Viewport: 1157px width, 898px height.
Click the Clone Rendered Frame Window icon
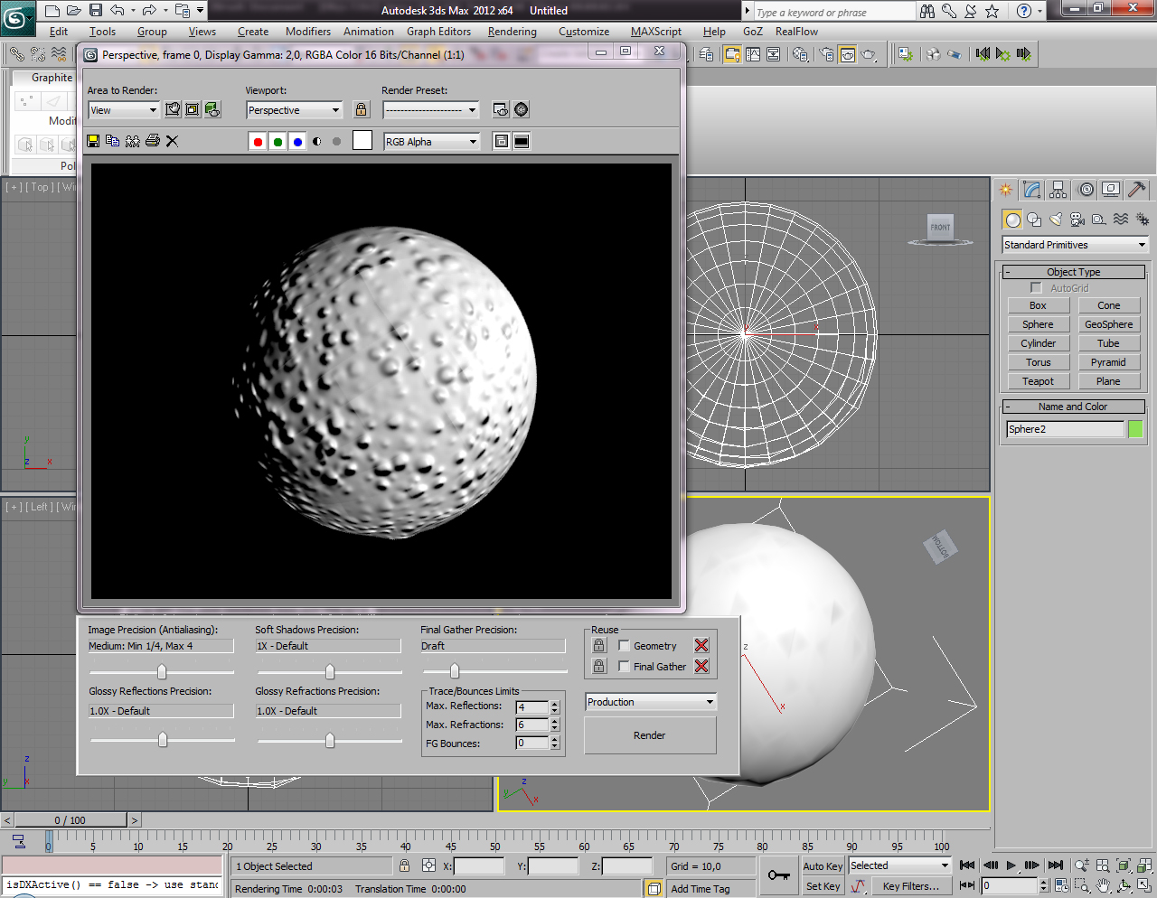click(133, 141)
